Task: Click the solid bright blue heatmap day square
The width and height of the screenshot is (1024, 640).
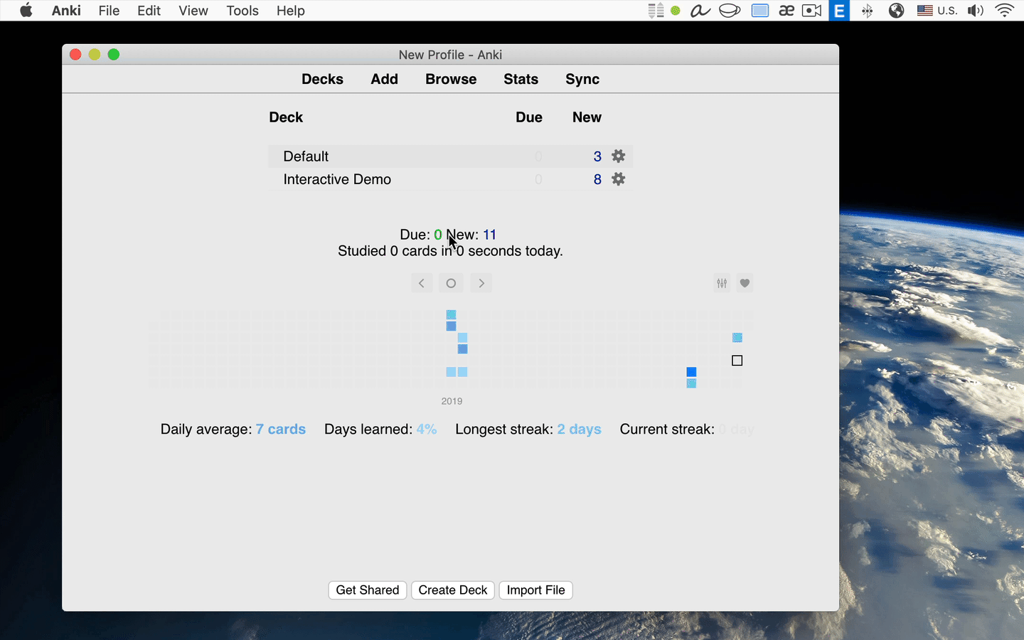Action: [x=691, y=372]
